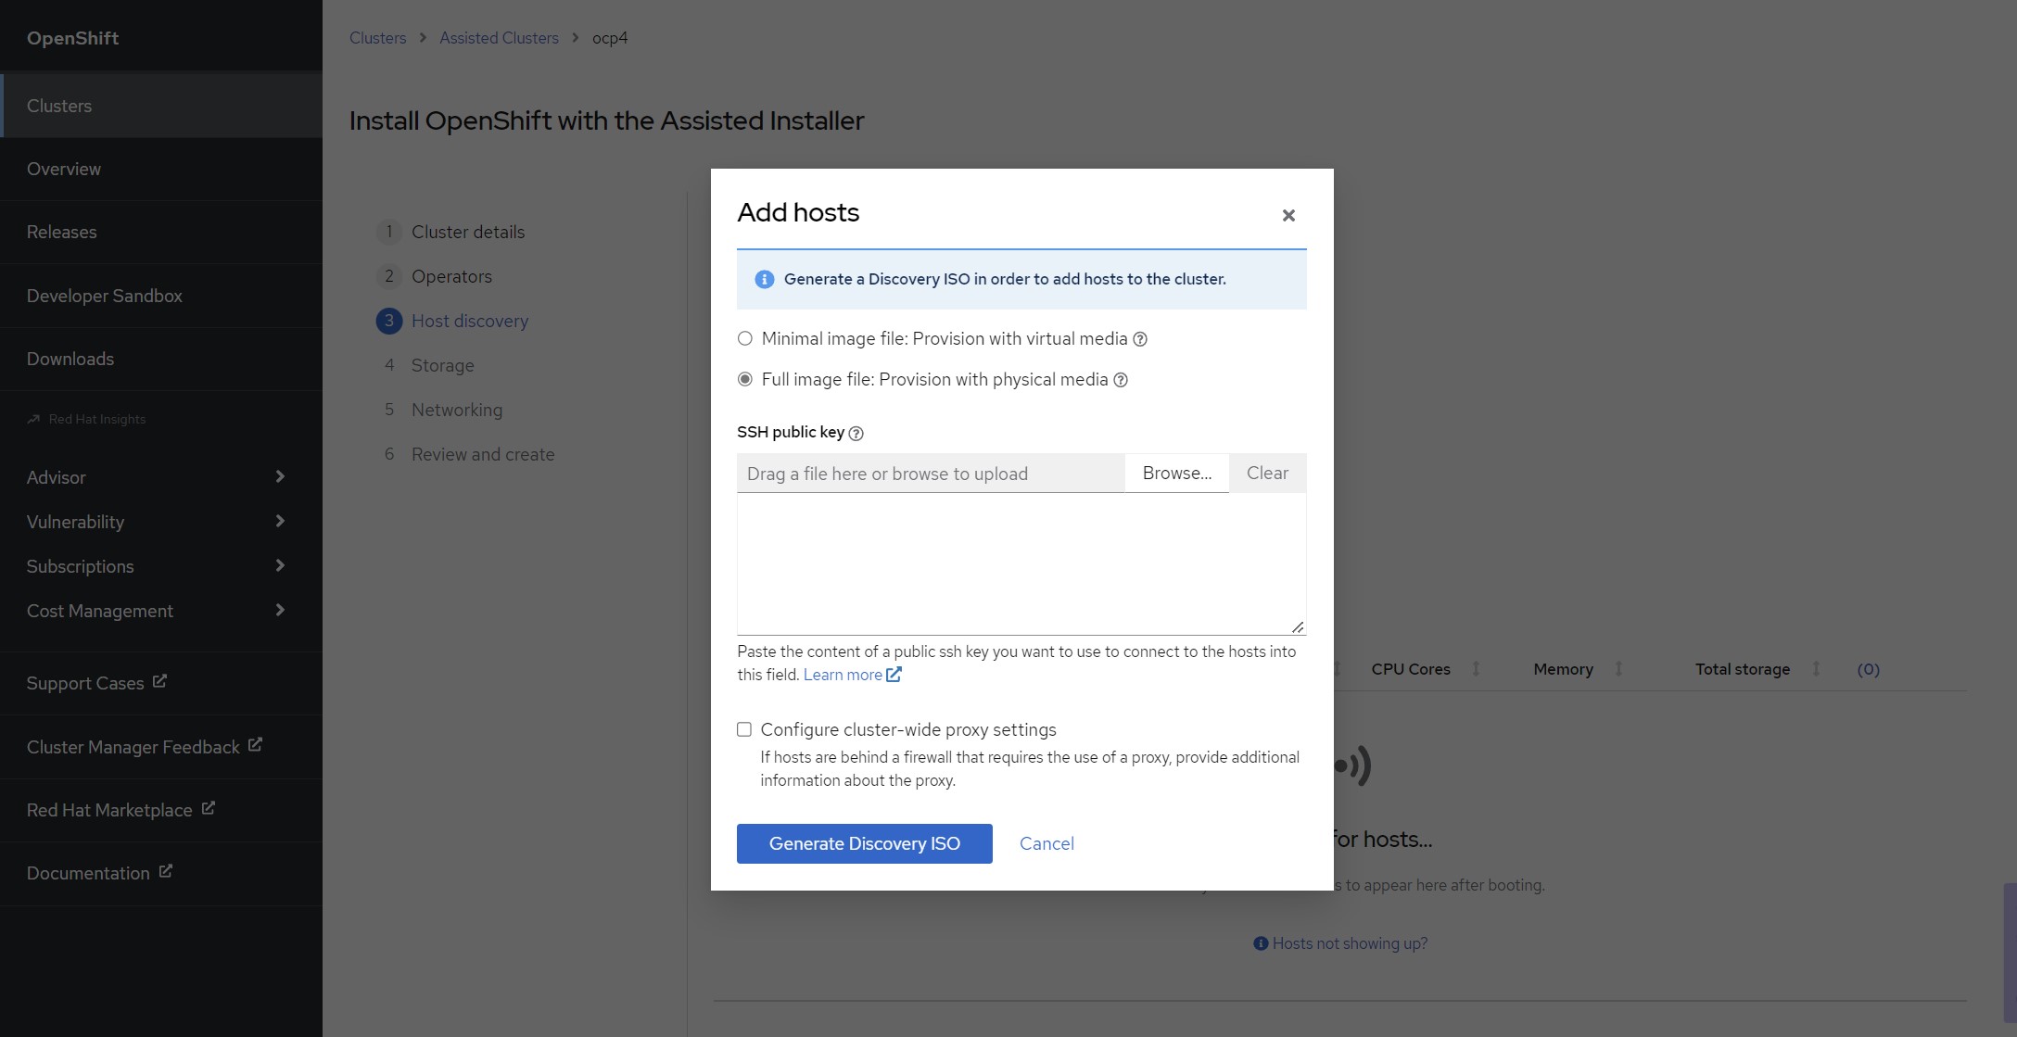Click Assisted Clusters breadcrumb link
Image resolution: width=2017 pixels, height=1037 pixels.
(499, 38)
